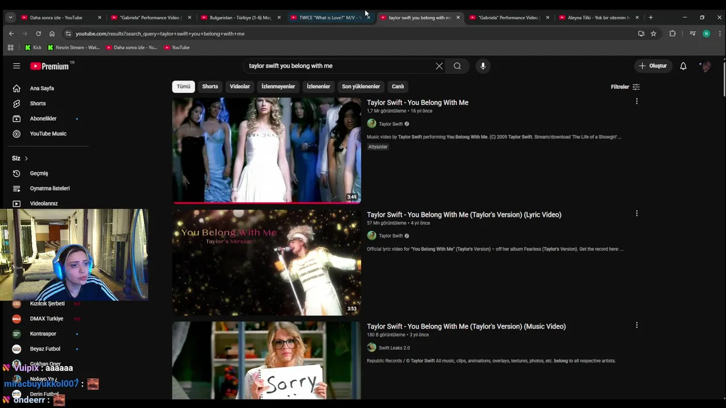Open the Lyric Video title link
This screenshot has height=408, width=726.
[464, 215]
